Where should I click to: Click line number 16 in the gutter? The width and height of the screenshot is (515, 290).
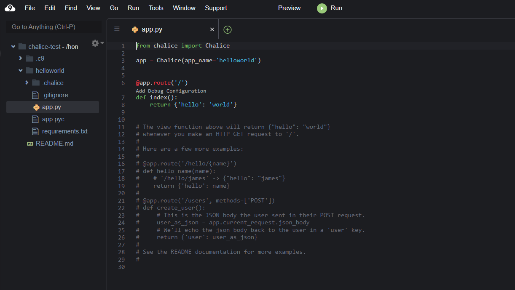point(121,164)
